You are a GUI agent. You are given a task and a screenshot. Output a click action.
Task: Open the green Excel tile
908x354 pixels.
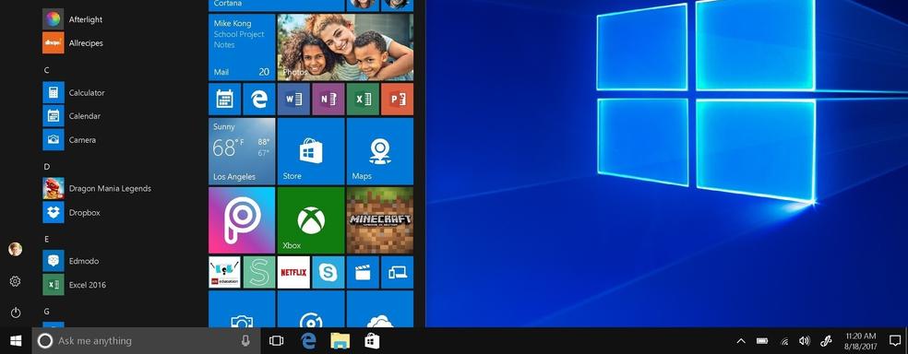pos(363,99)
